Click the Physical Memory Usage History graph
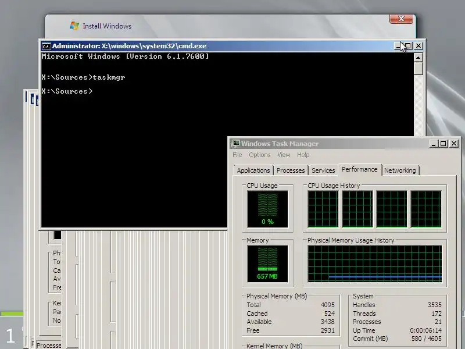Viewport: 465px width, 349px height. 375,263
